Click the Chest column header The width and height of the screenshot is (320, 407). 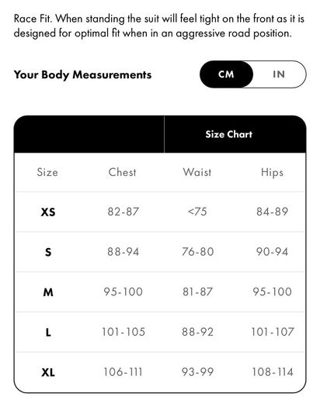[122, 172]
